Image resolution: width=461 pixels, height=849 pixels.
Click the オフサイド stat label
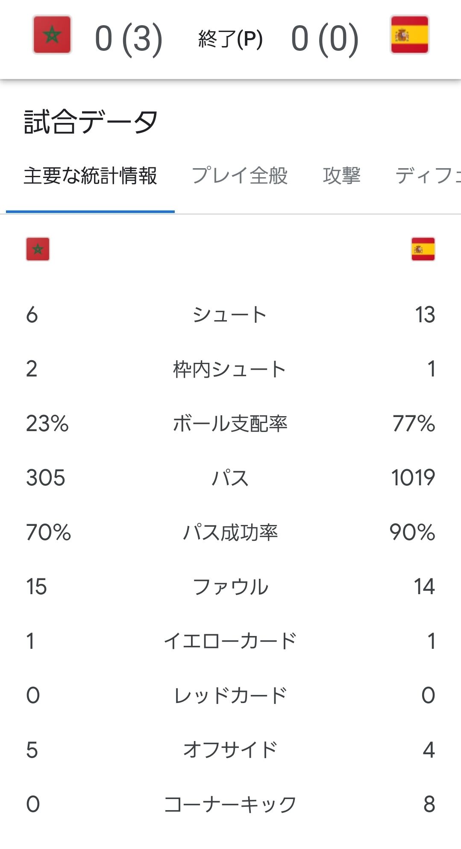[230, 750]
